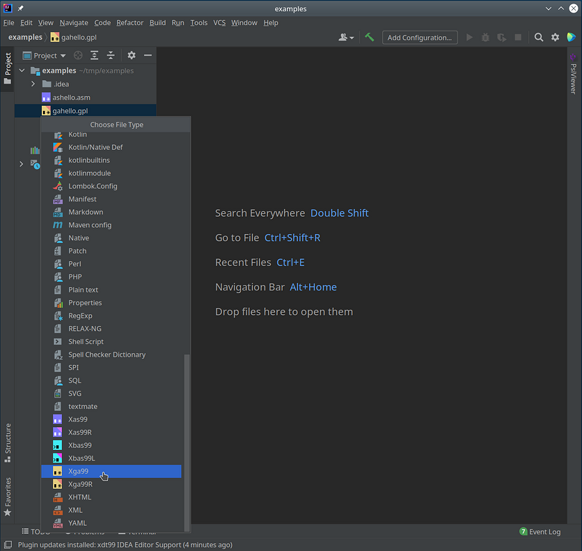Open Search Everywhere with the magnifier icon
This screenshot has width=582, height=551.
[539, 37]
